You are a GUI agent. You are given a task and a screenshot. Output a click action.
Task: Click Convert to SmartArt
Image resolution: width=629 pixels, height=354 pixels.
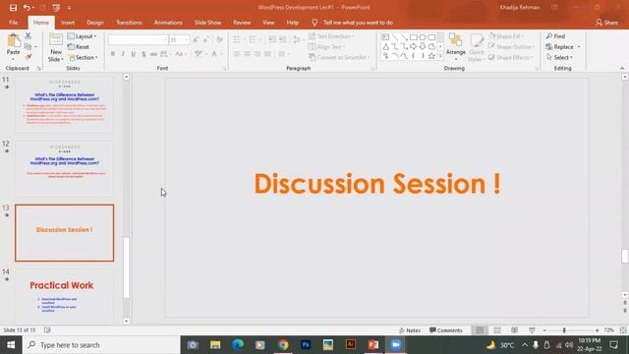tap(339, 57)
